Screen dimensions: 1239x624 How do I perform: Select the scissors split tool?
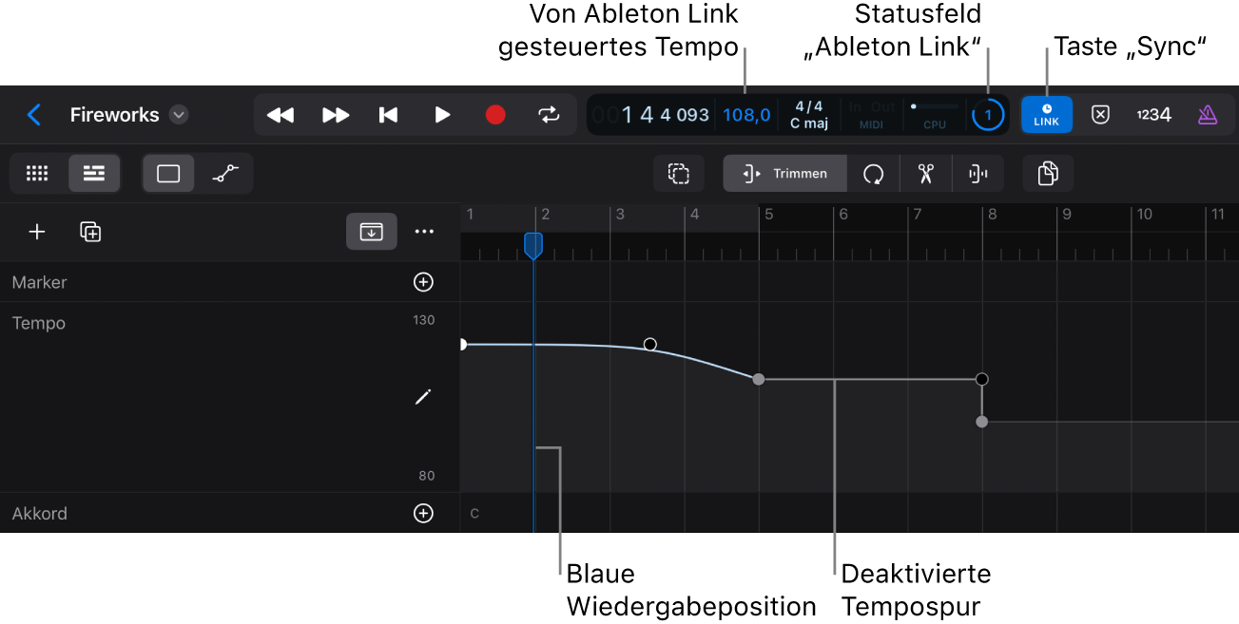(925, 173)
